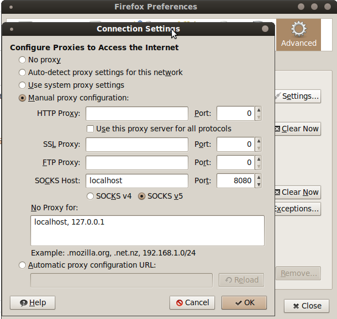The image size is (337, 319).
Task: Click the No Proxy for text area
Action: (148, 231)
